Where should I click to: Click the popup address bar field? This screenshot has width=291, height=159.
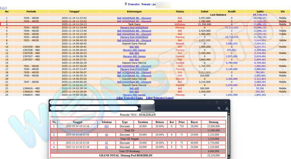click(x=95, y=108)
